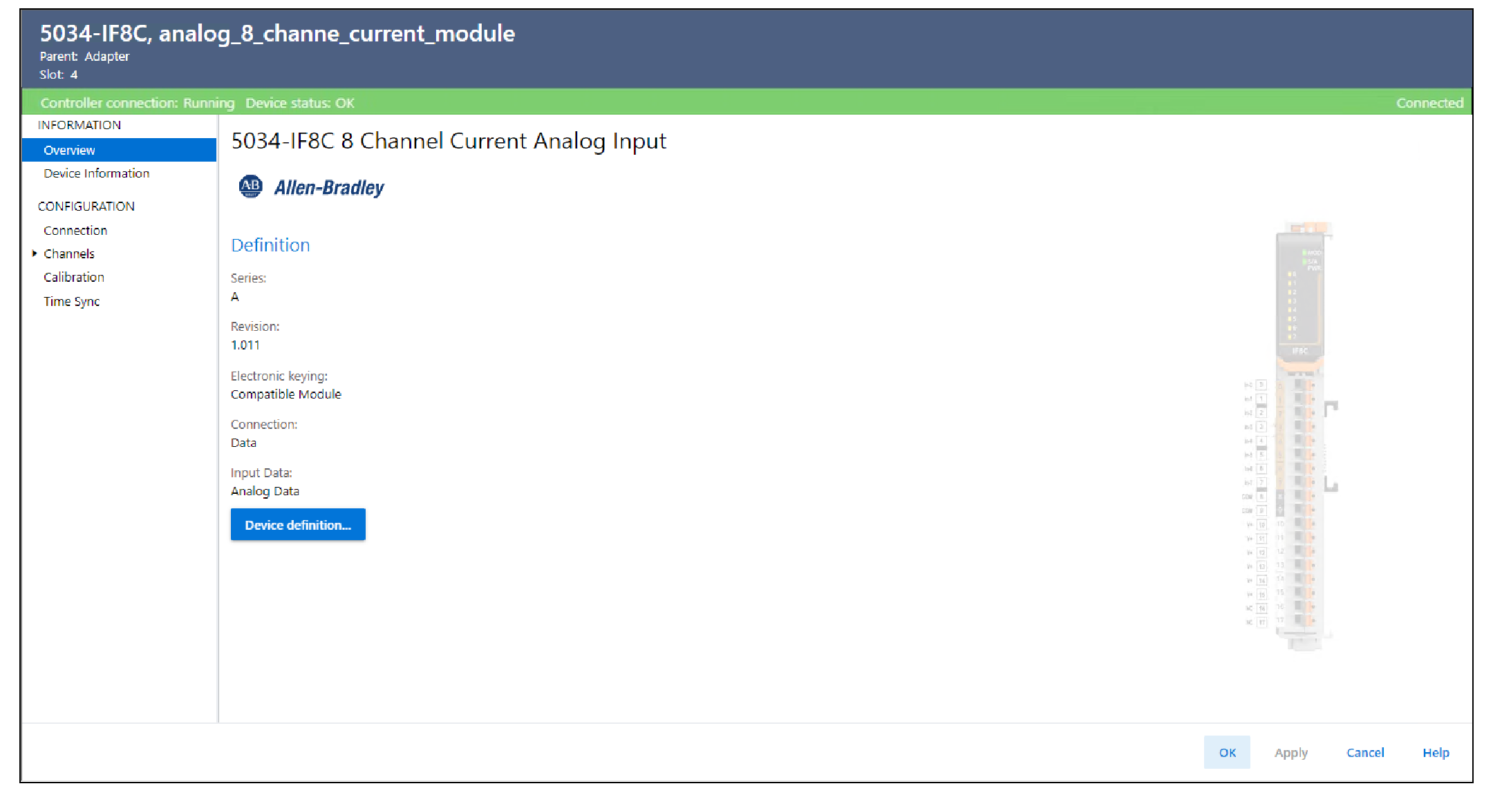The height and width of the screenshot is (786, 1493).
Task: Open the Time Sync settings
Action: coord(72,302)
